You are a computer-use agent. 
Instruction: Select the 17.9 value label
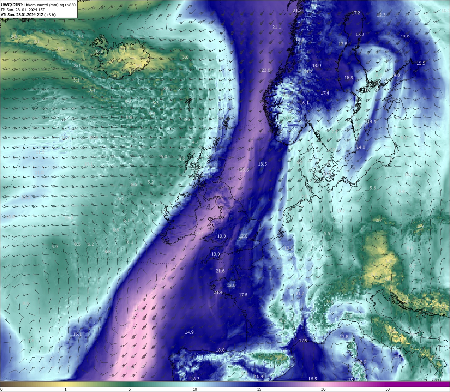tap(303, 341)
